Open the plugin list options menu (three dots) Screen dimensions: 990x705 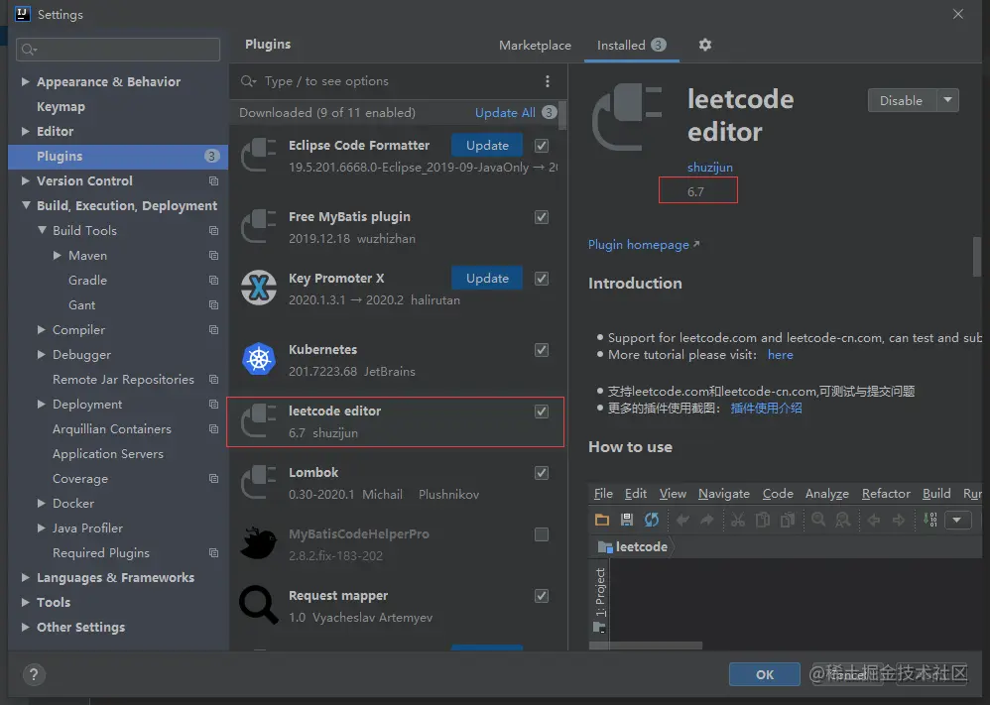click(548, 81)
